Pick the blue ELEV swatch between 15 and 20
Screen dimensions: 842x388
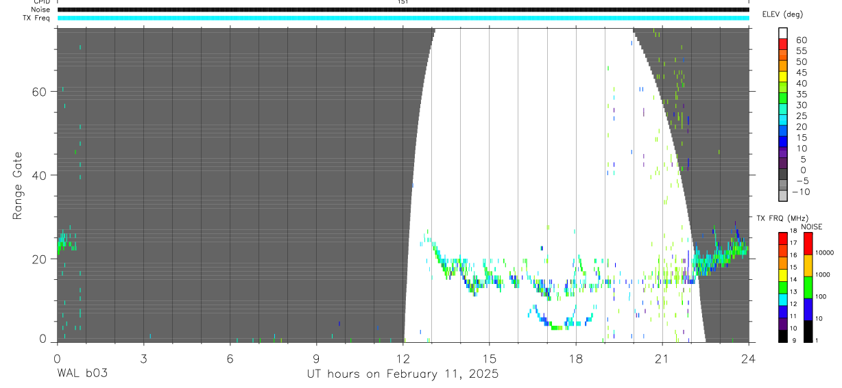pos(783,132)
